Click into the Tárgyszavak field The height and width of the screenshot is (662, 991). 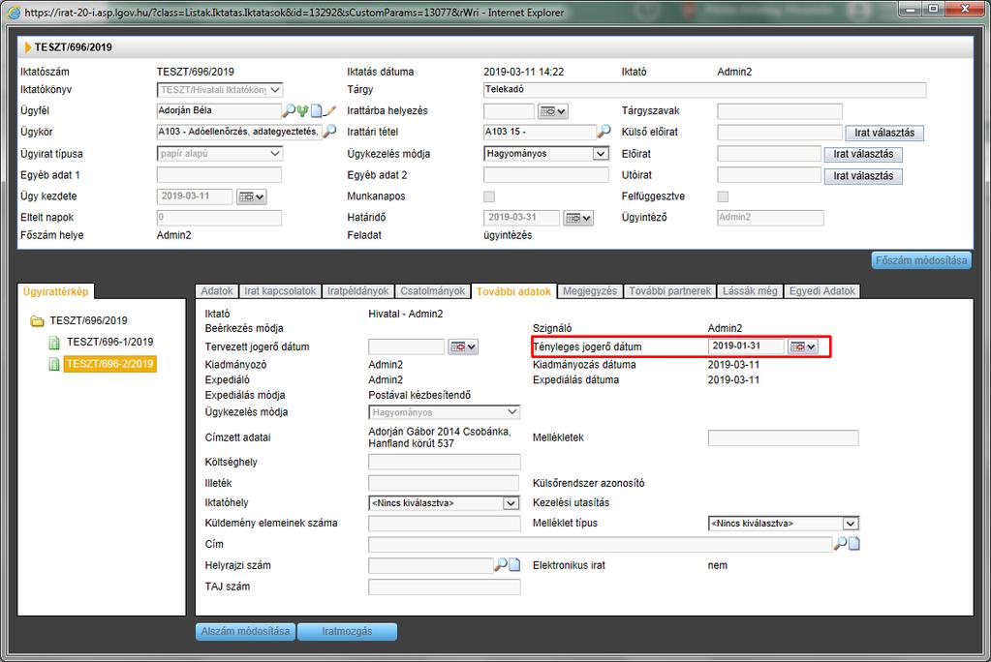[x=779, y=111]
